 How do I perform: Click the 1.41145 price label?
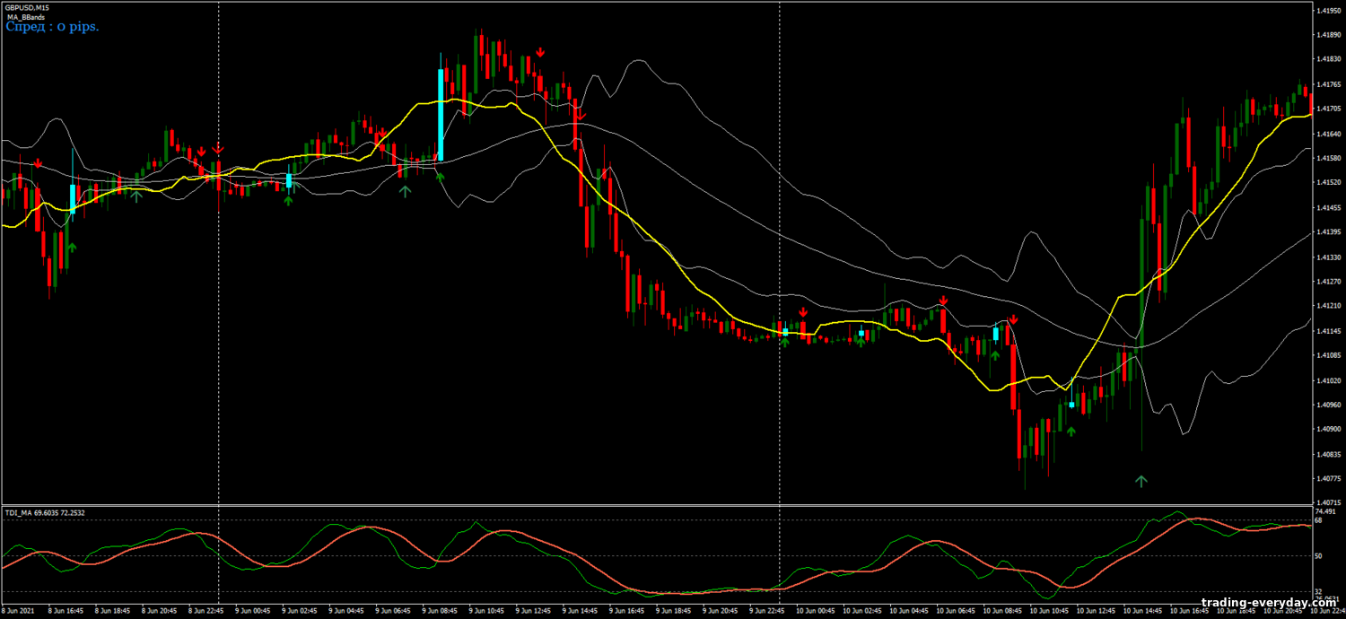[1327, 331]
